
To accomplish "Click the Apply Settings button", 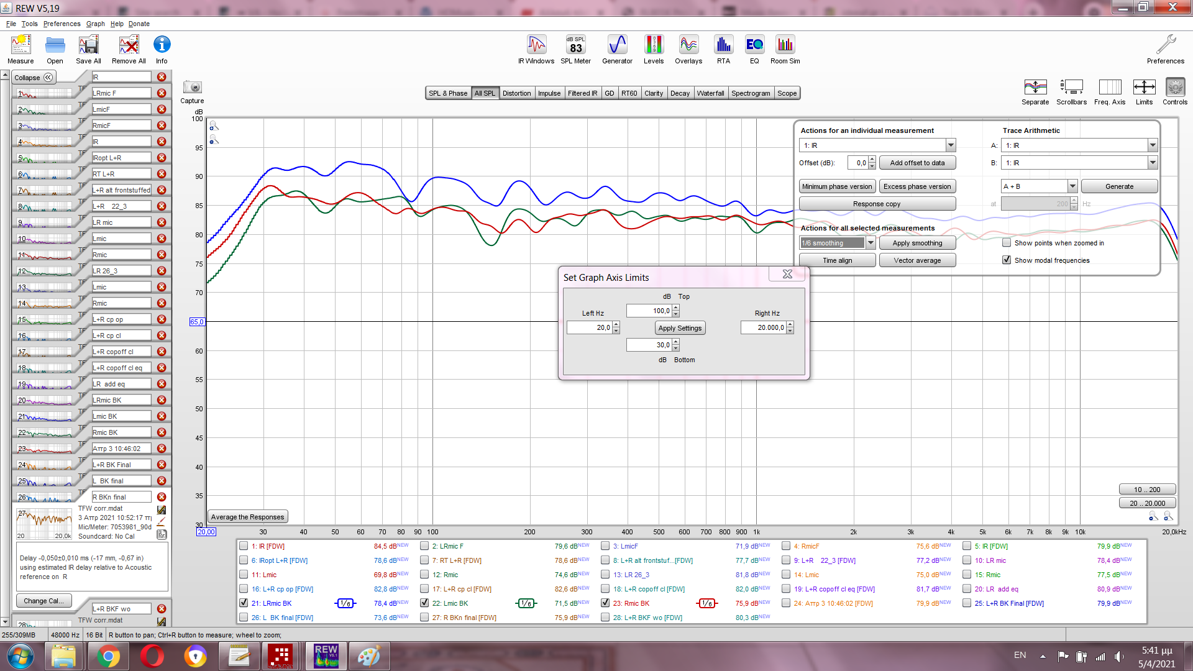I will click(x=680, y=328).
